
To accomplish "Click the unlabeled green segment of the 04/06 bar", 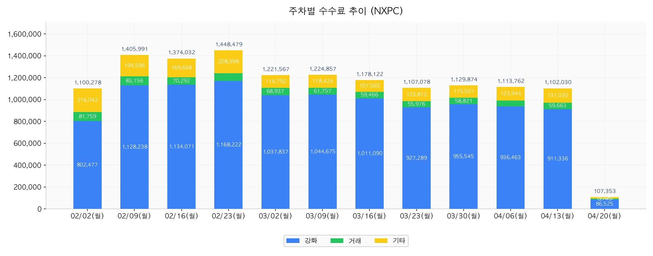I will 511,104.
